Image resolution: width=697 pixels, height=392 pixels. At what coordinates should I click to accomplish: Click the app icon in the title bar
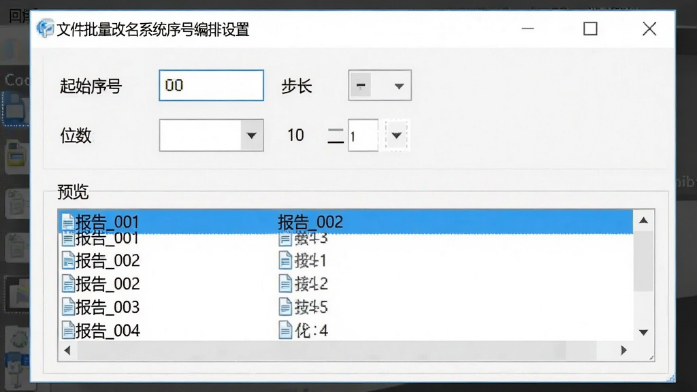pos(45,29)
